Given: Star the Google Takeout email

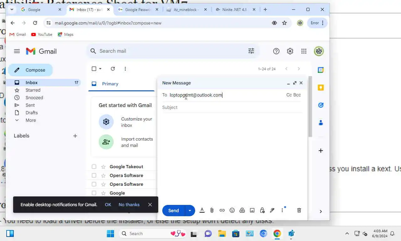Looking at the screenshot, I should (x=103, y=167).
